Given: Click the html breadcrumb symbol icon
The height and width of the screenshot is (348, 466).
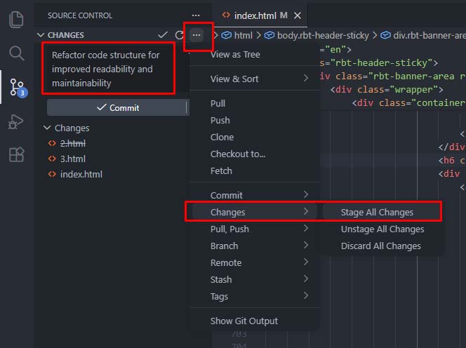Looking at the screenshot, I should click(226, 35).
